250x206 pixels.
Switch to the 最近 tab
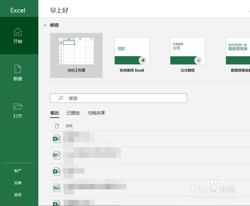point(55,113)
